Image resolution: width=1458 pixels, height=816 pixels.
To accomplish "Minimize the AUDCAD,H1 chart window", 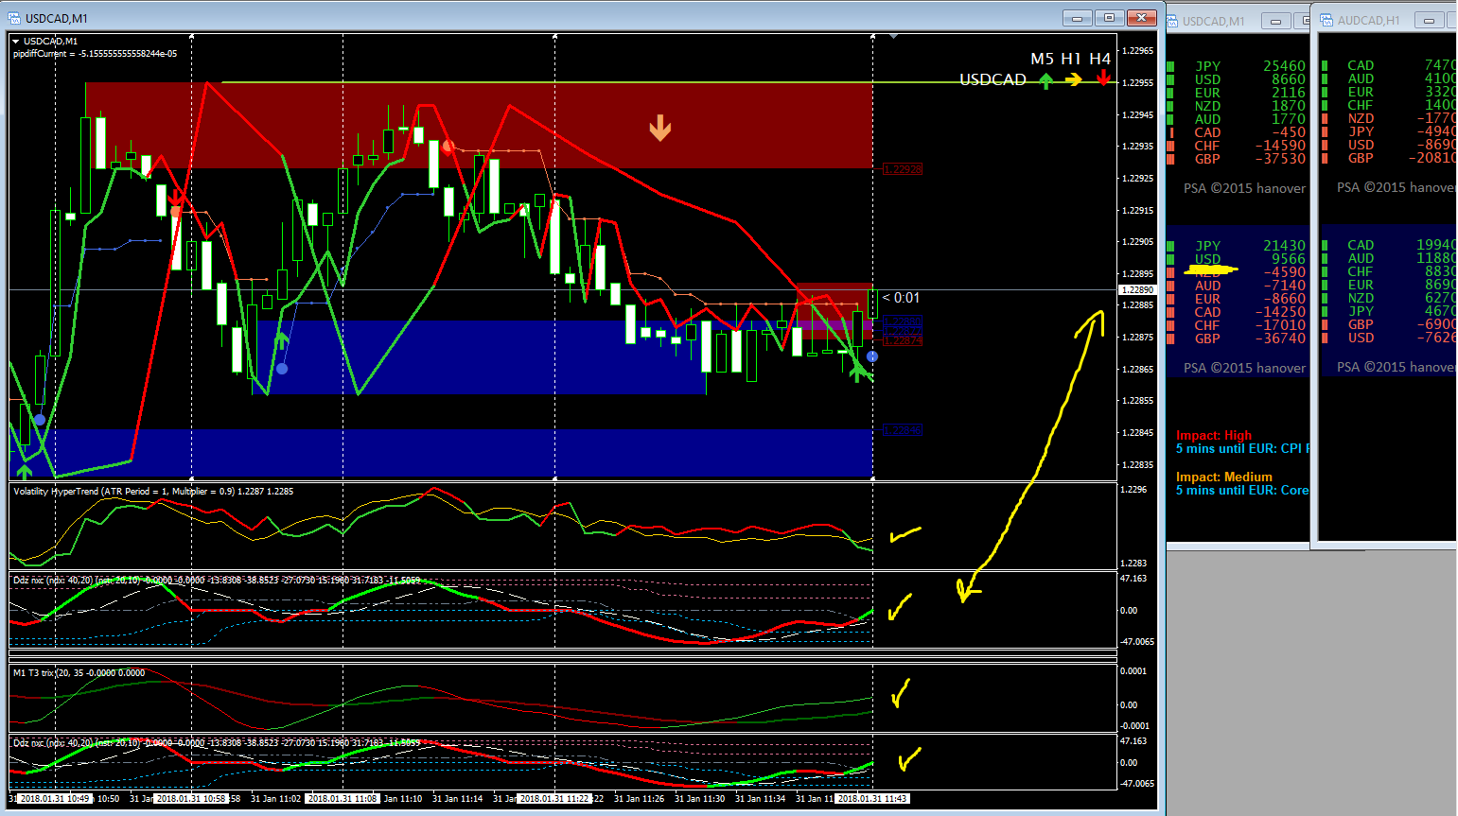I will click(x=1429, y=21).
